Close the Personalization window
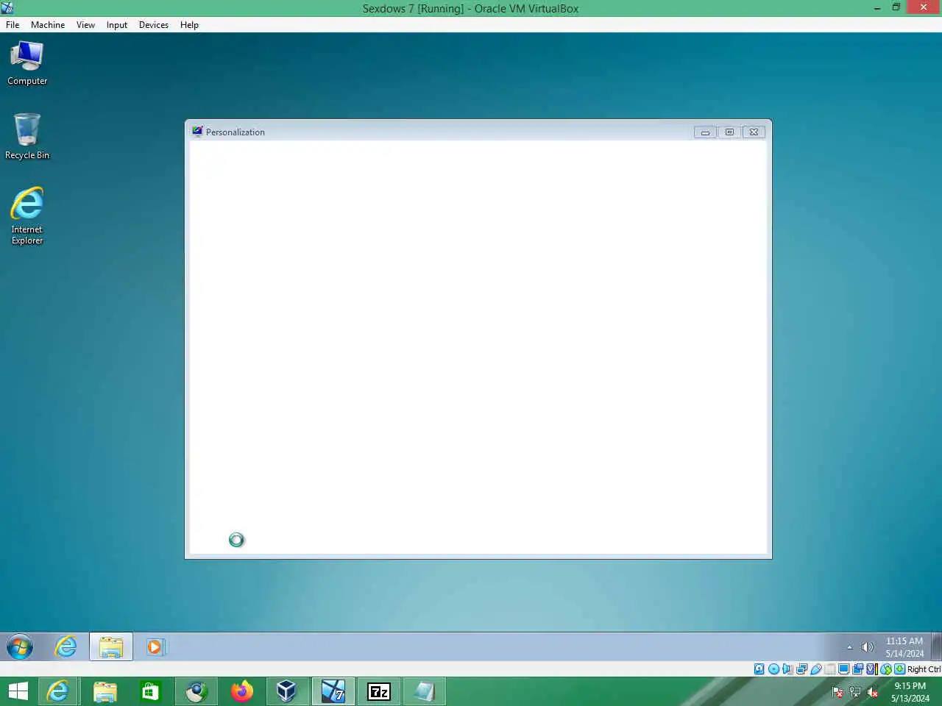Screen dimensions: 942x706 [x=754, y=132]
